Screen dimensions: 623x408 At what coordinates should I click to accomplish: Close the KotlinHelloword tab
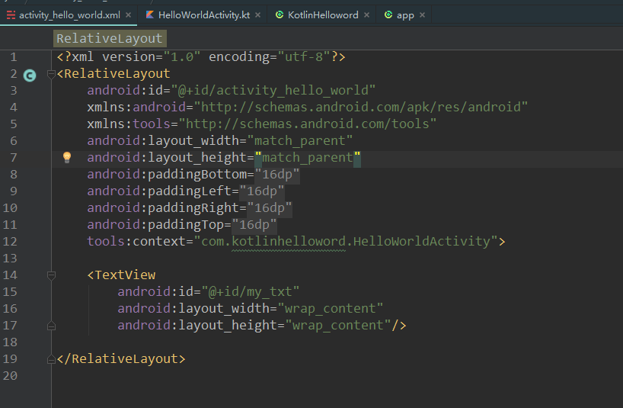click(367, 15)
